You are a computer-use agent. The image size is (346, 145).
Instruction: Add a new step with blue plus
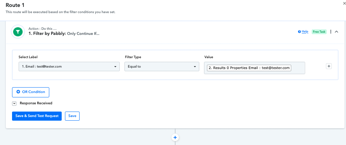pos(175,137)
